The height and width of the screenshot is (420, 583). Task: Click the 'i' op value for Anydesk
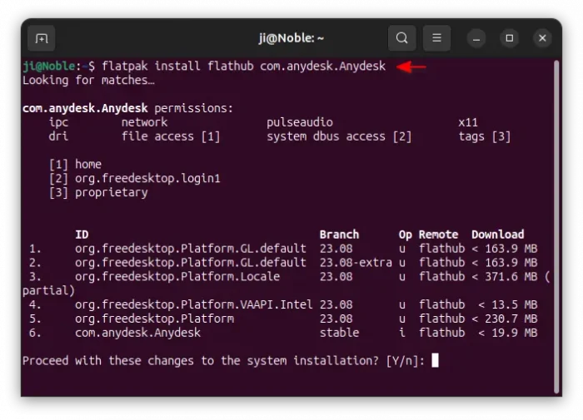tap(402, 333)
